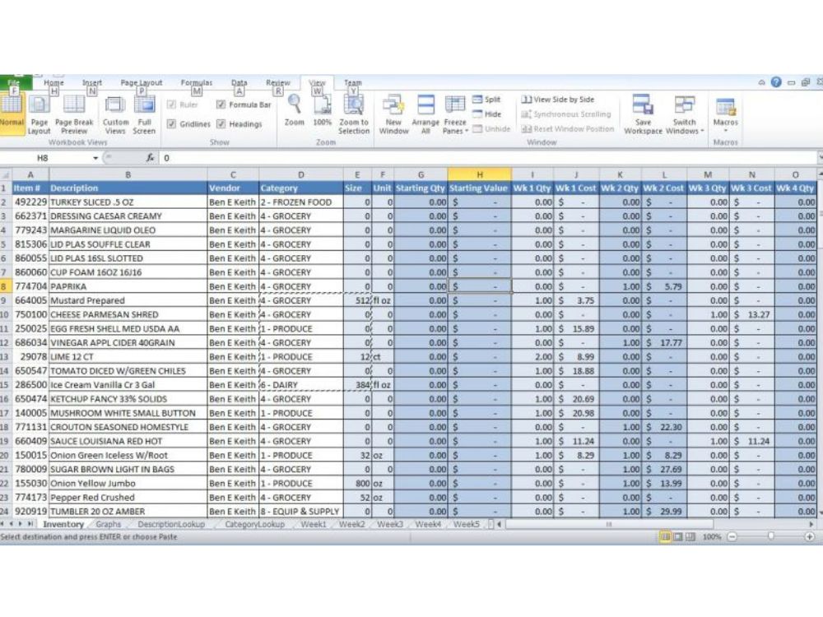The image size is (823, 617).
Task: Select row 8 header
Action: pyautogui.click(x=5, y=286)
